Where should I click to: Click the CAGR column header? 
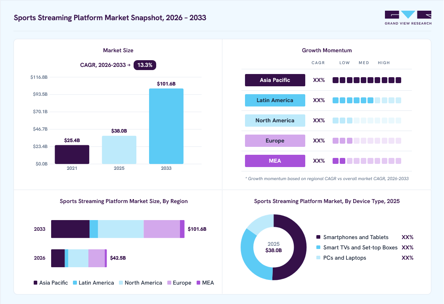(x=318, y=63)
